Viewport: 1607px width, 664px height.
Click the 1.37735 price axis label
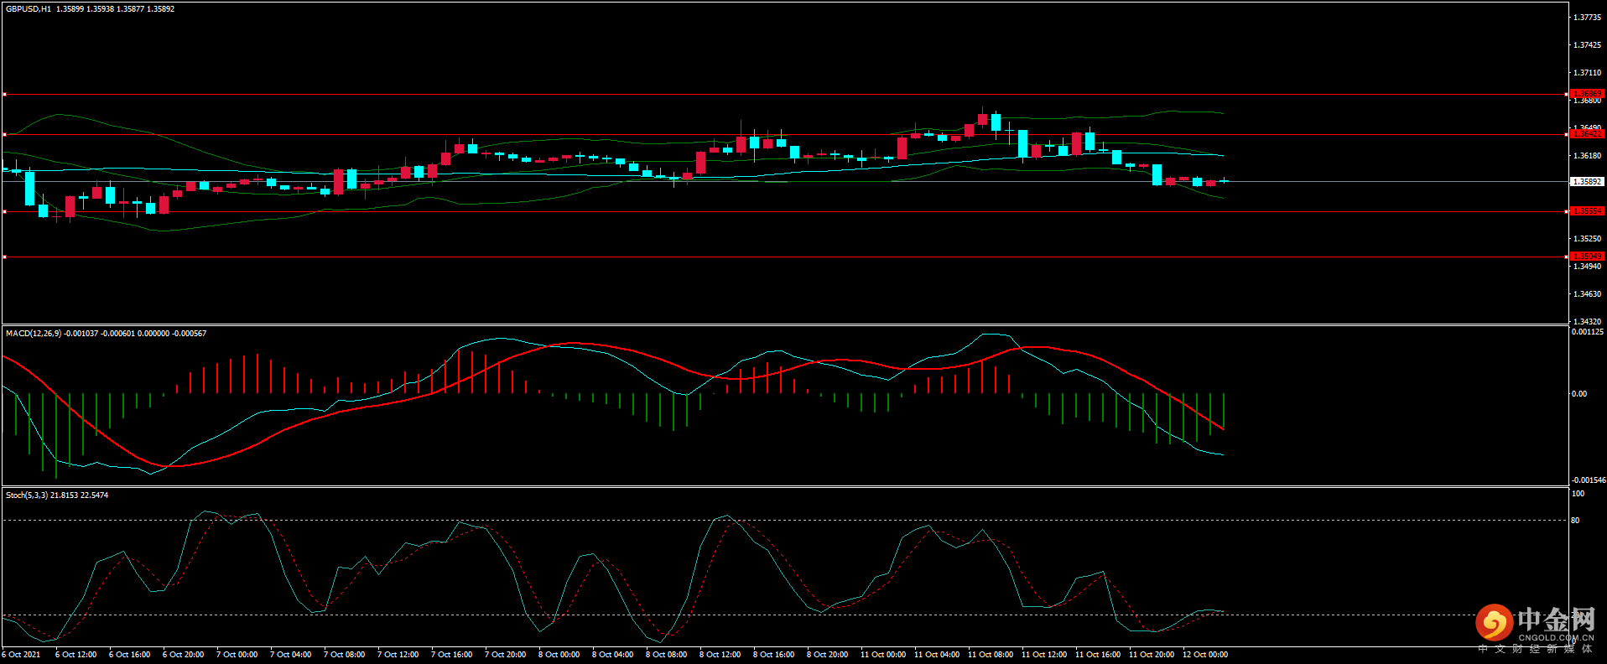click(1587, 18)
